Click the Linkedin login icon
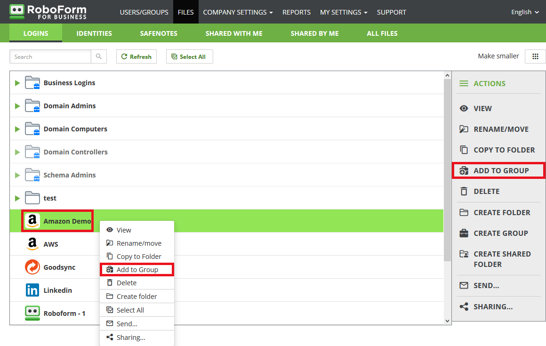The height and width of the screenshot is (346, 546). pos(32,290)
